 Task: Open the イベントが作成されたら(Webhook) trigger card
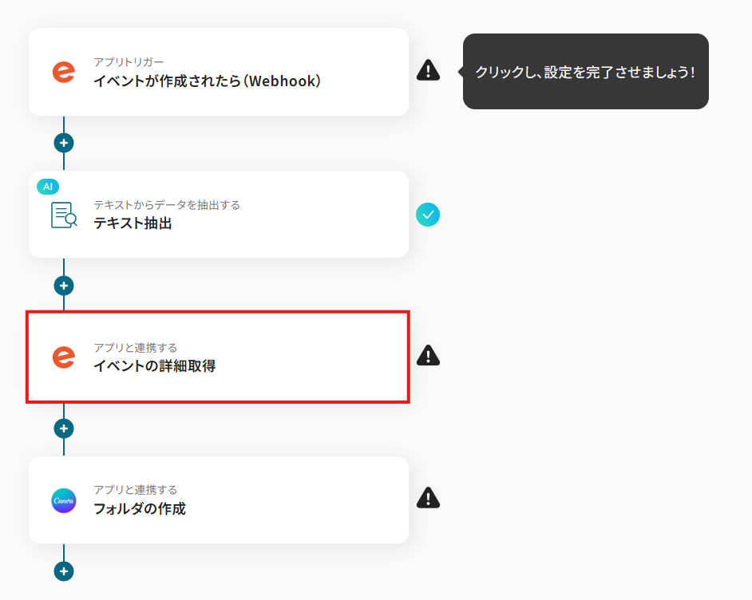(x=219, y=72)
